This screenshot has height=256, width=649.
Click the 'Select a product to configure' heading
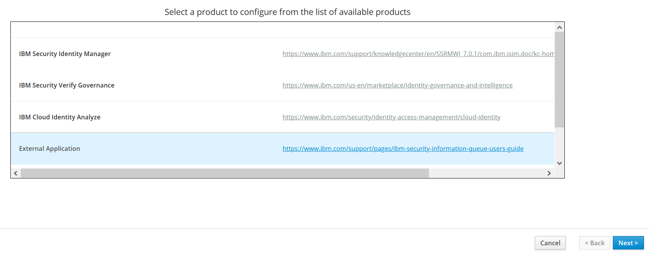(x=287, y=12)
